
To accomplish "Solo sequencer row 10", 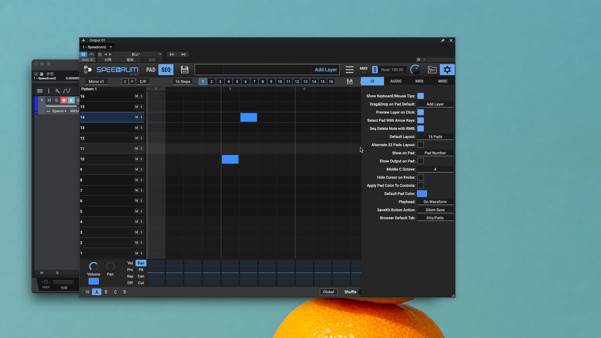I will [x=141, y=159].
